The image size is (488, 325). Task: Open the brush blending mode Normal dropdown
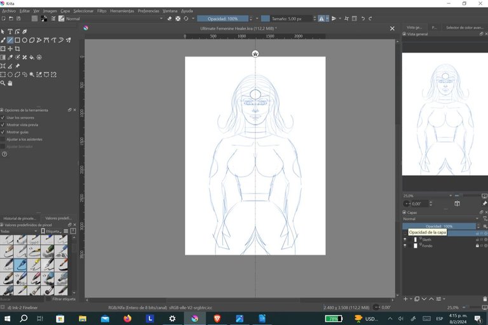tap(114, 18)
